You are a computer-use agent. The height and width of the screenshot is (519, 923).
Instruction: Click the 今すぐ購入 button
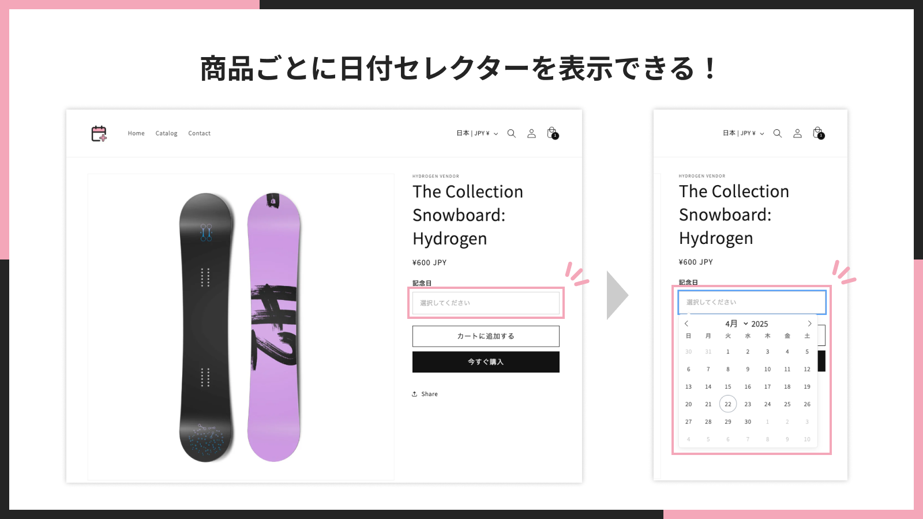(x=486, y=362)
